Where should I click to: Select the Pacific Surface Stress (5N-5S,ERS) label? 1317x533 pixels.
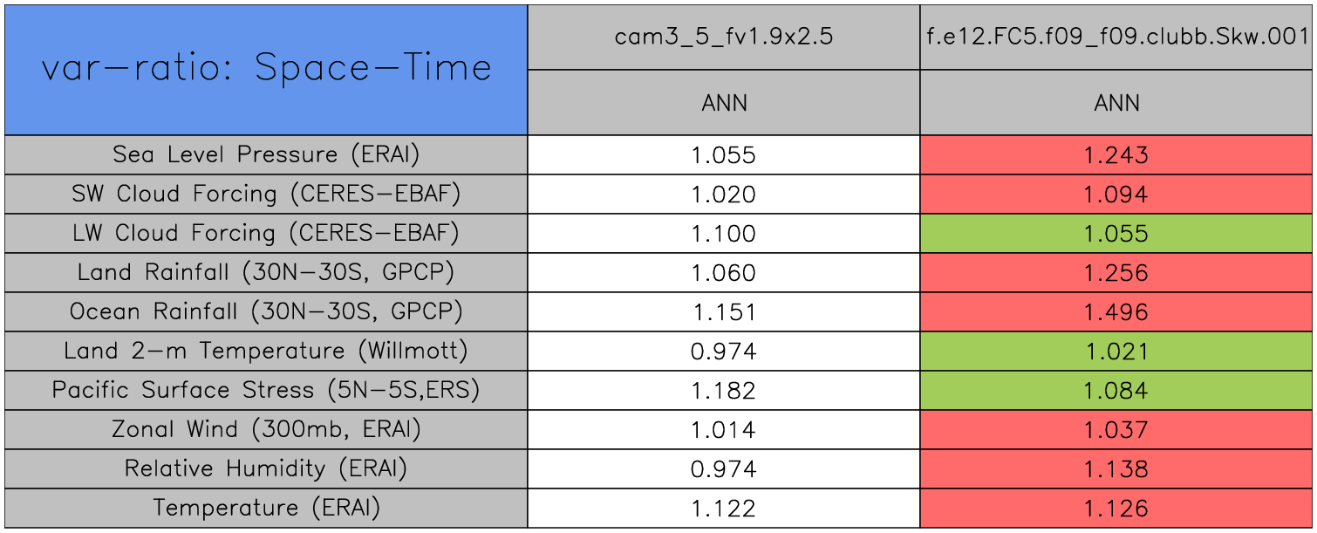pos(266,390)
